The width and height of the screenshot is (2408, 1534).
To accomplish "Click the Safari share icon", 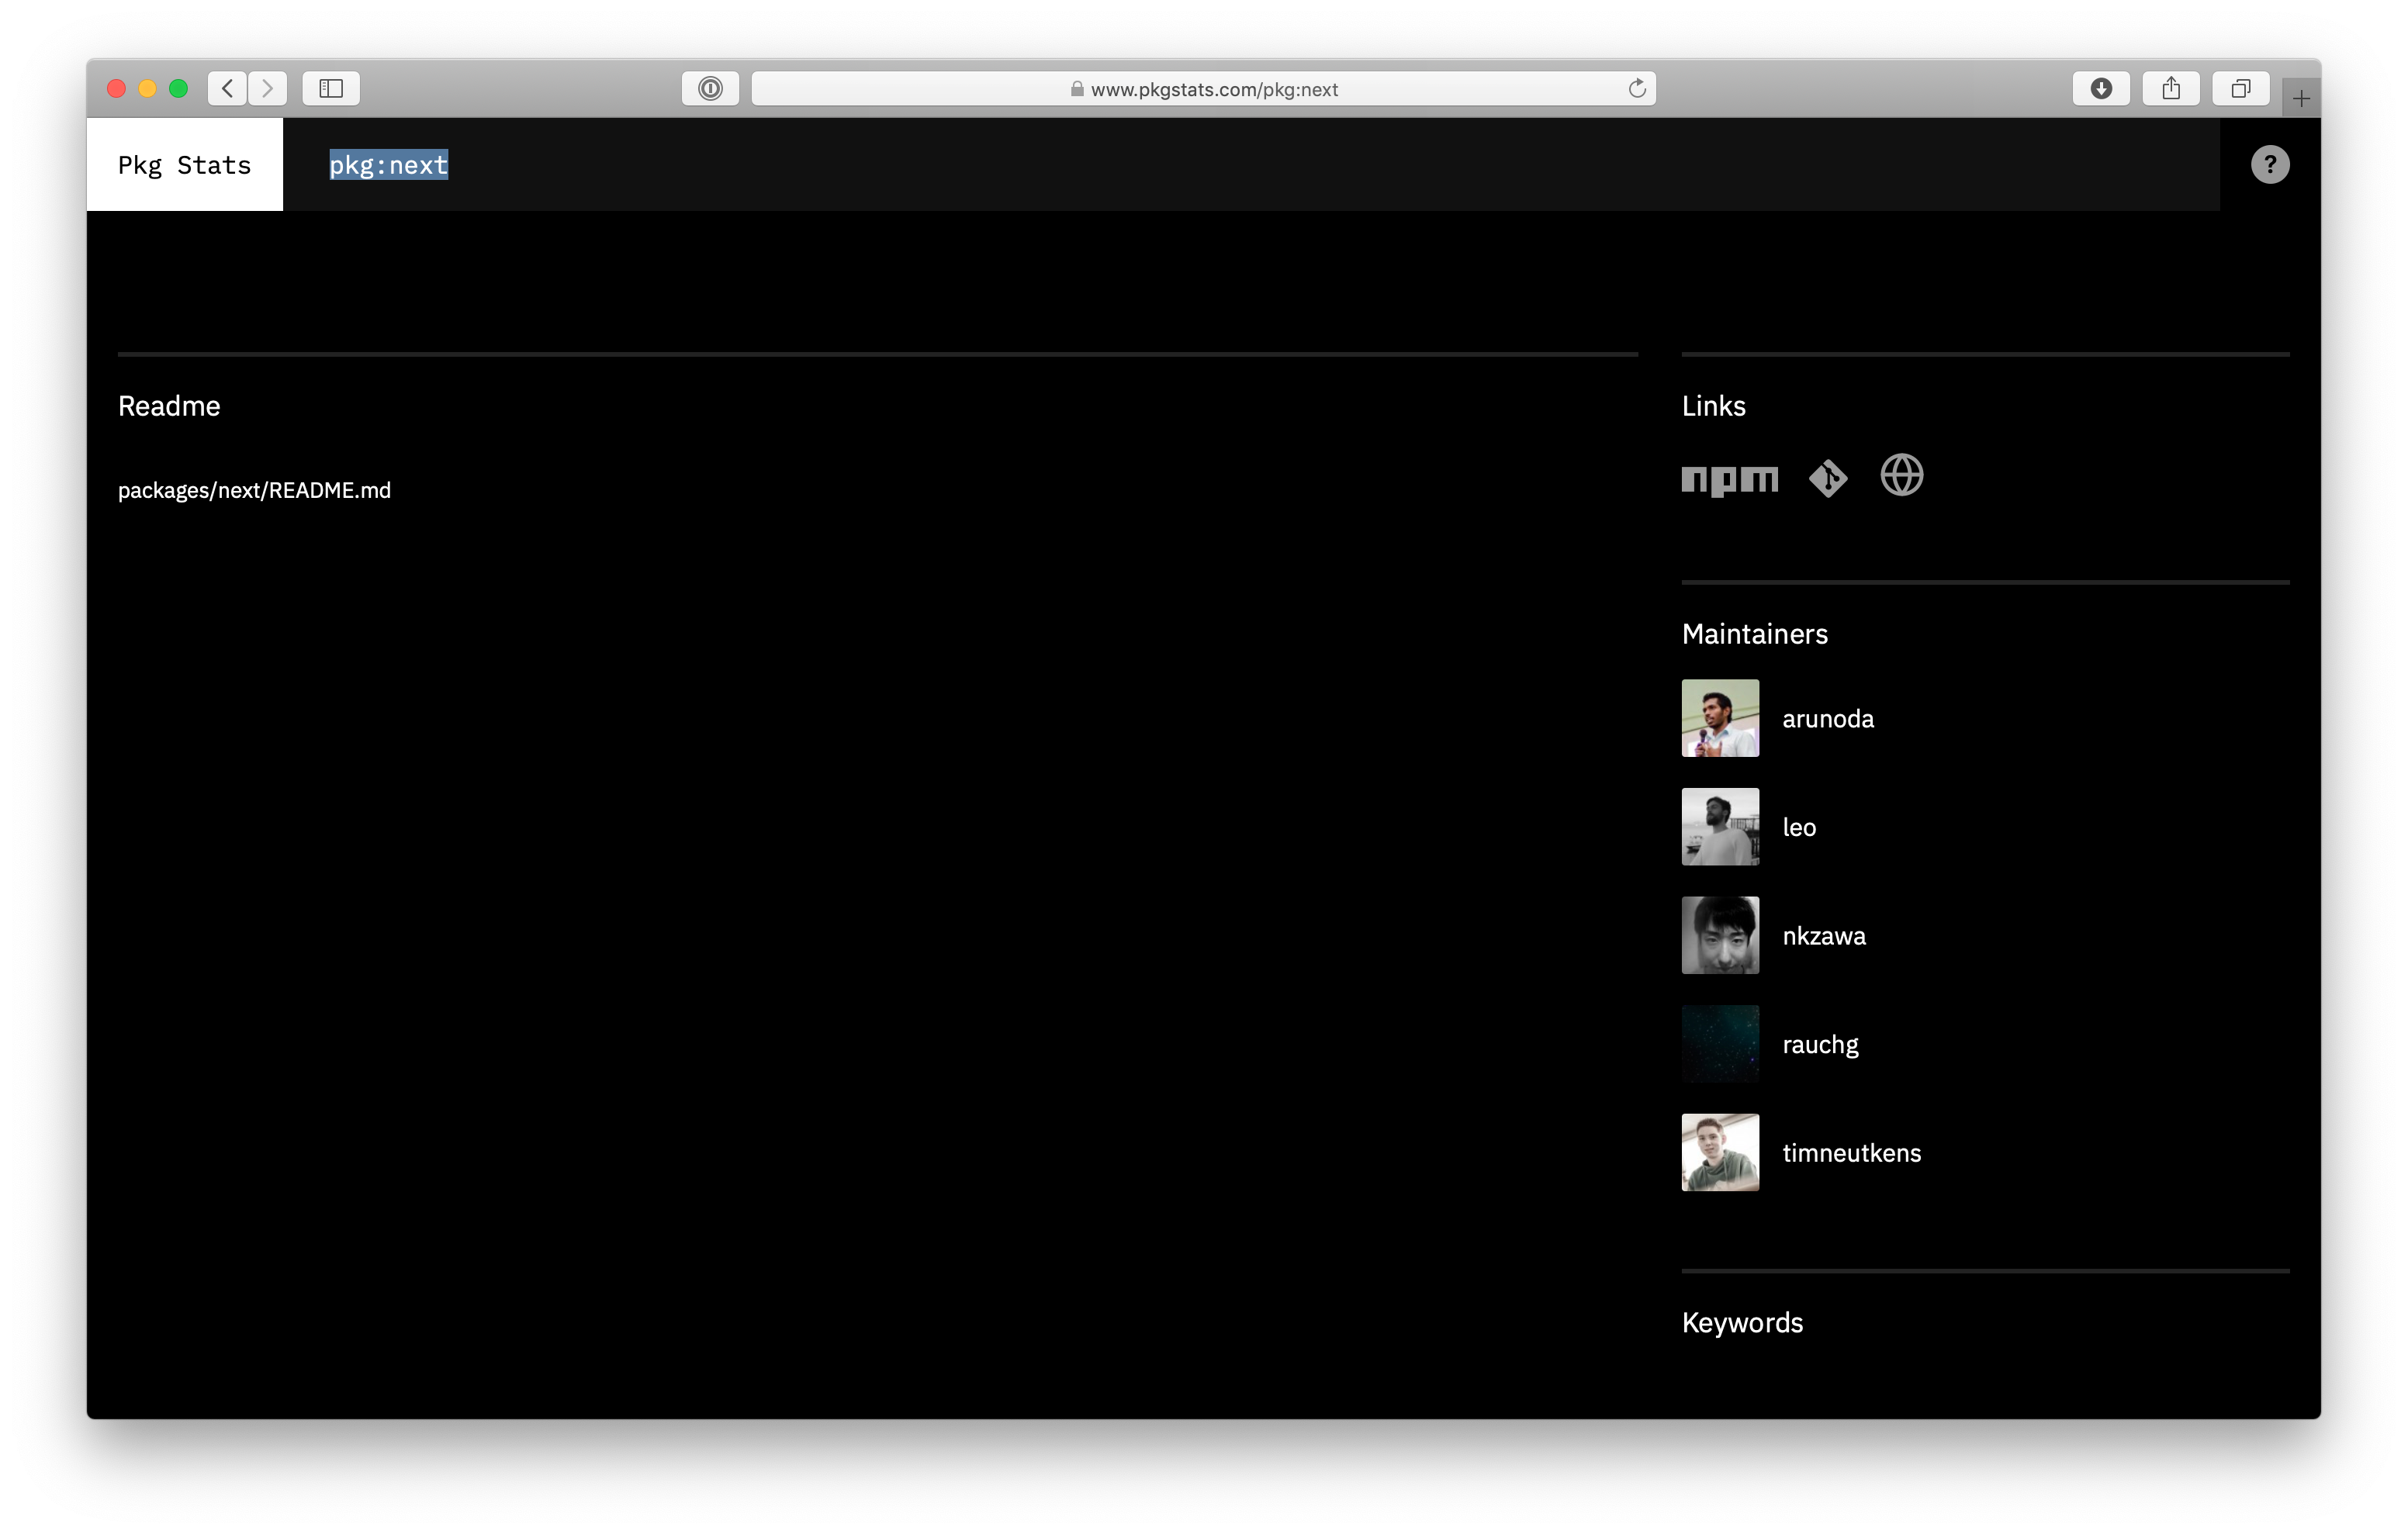I will point(2171,89).
